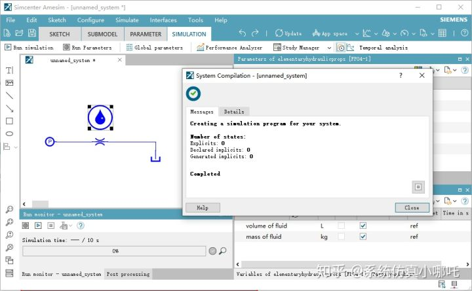The height and width of the screenshot is (291, 472).
Task: Select the text tool in left sidebar
Action: 10,70
